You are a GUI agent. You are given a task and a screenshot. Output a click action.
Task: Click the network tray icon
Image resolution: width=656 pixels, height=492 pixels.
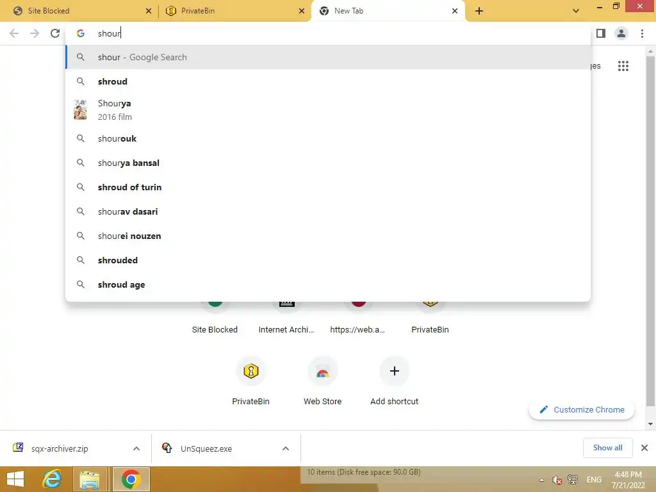click(573, 480)
